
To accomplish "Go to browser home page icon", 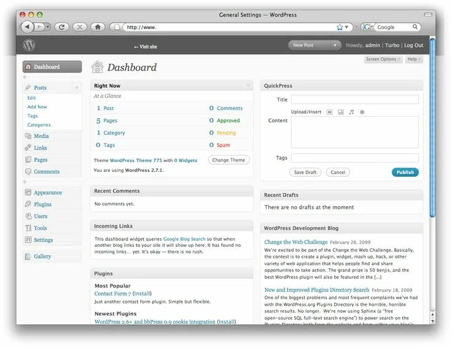I will click(98, 27).
